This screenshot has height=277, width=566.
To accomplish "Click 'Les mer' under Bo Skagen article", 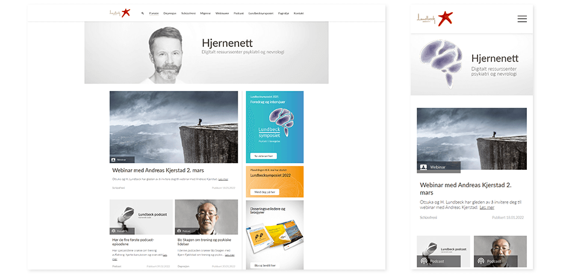I will [229, 255].
